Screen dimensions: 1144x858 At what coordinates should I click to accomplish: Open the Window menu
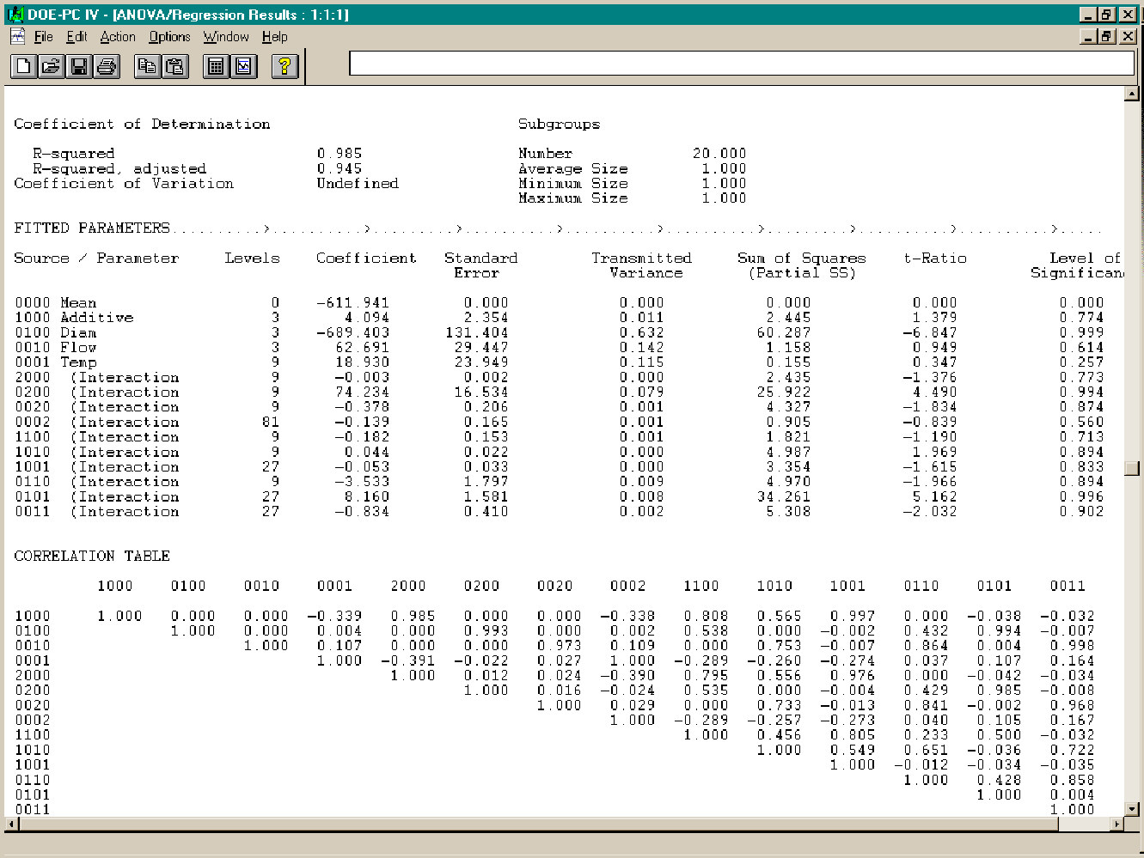[x=226, y=37]
